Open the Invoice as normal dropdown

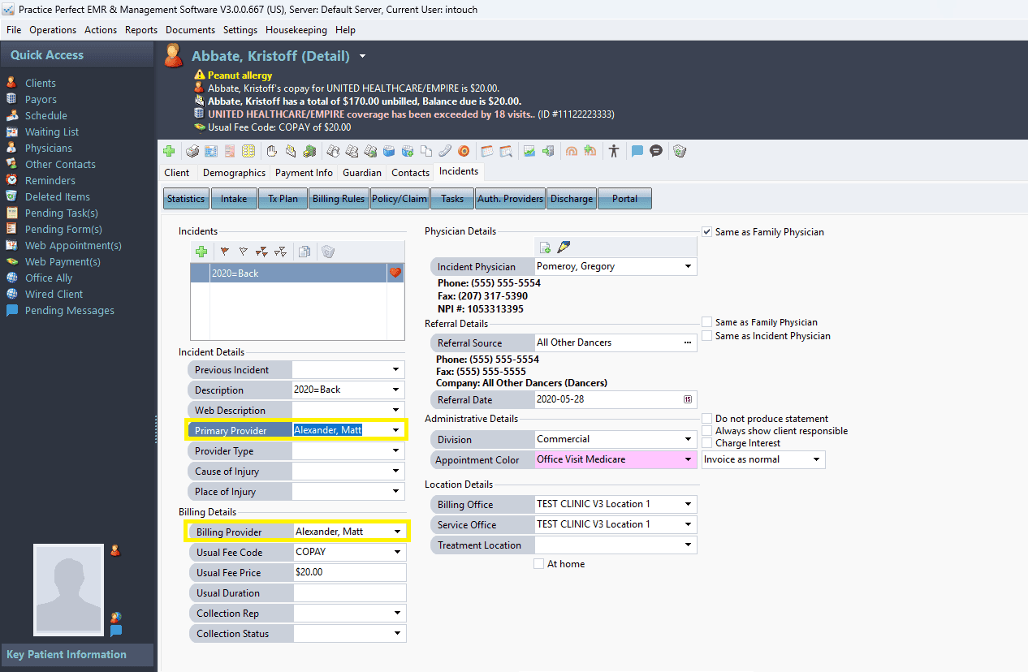[x=817, y=459]
